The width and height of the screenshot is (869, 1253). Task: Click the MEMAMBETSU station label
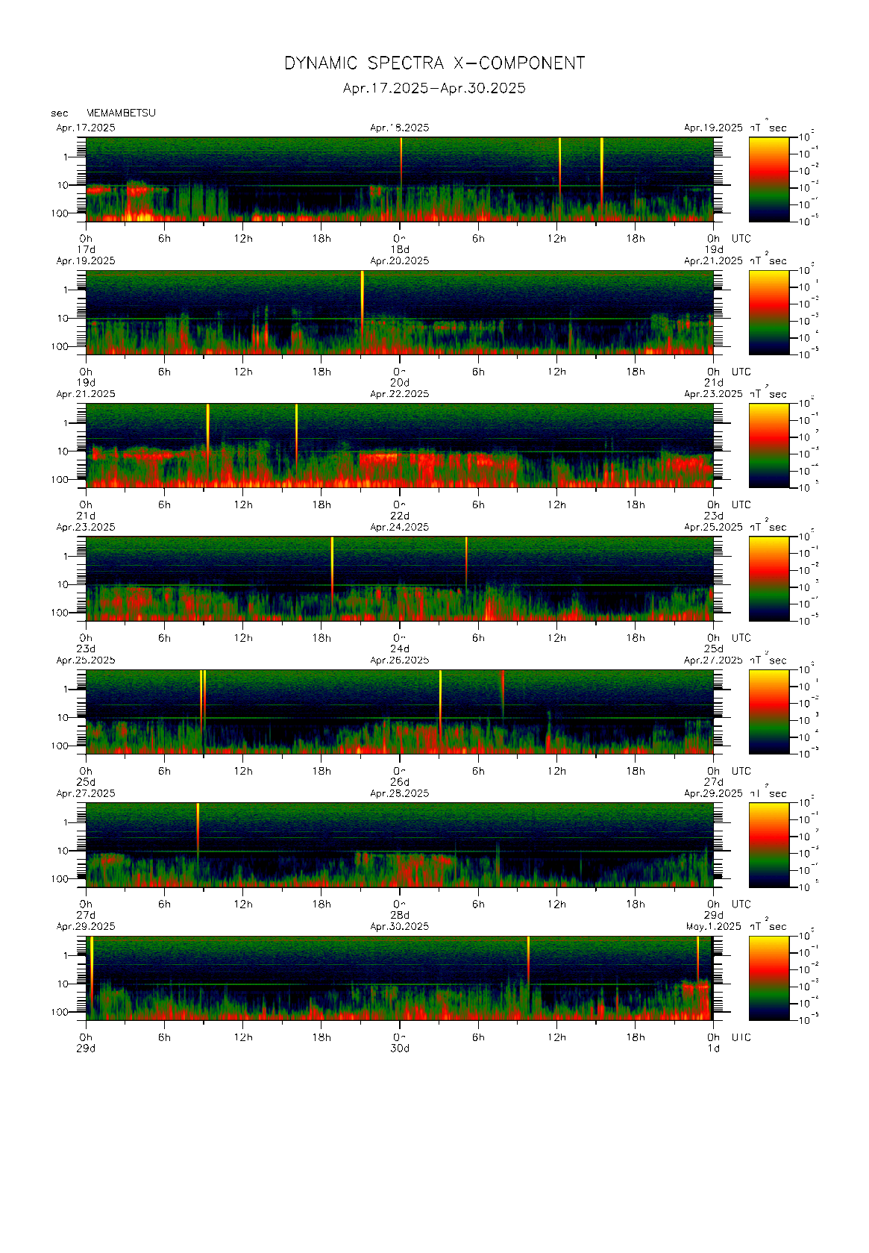click(x=121, y=113)
